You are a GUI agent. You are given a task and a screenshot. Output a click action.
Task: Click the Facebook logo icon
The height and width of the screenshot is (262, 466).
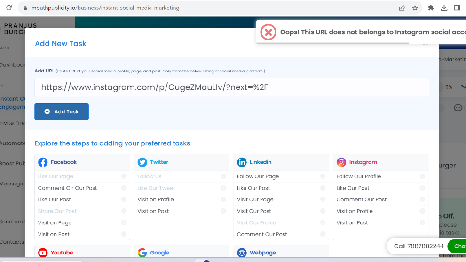pyautogui.click(x=43, y=162)
